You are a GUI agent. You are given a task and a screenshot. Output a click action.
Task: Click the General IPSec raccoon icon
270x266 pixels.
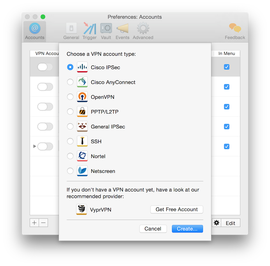[x=82, y=127]
